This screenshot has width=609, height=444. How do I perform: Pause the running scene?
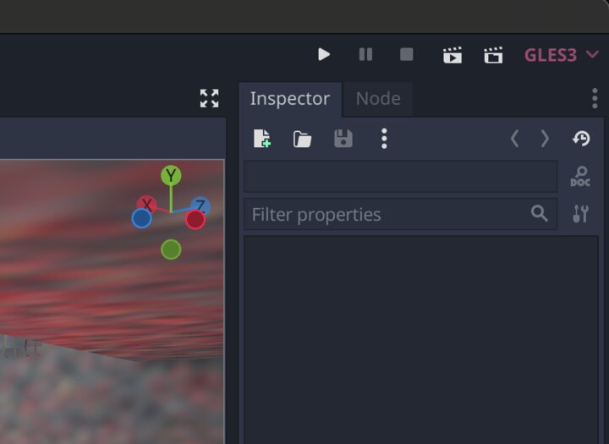(365, 54)
